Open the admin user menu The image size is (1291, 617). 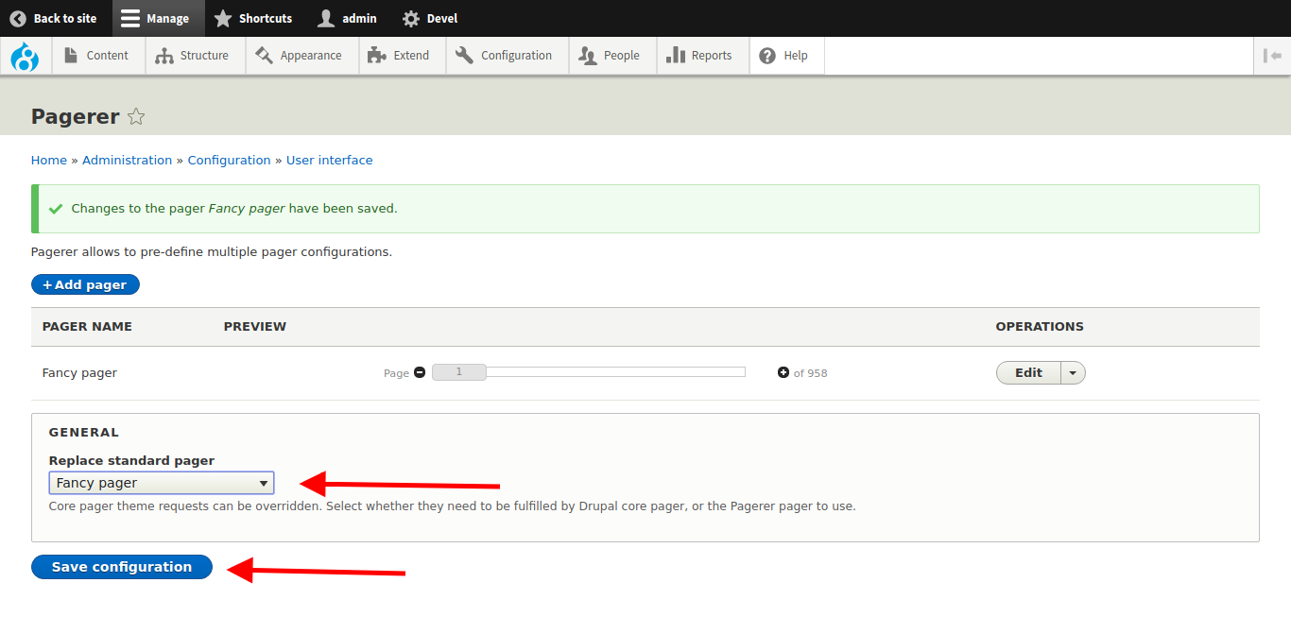(347, 18)
